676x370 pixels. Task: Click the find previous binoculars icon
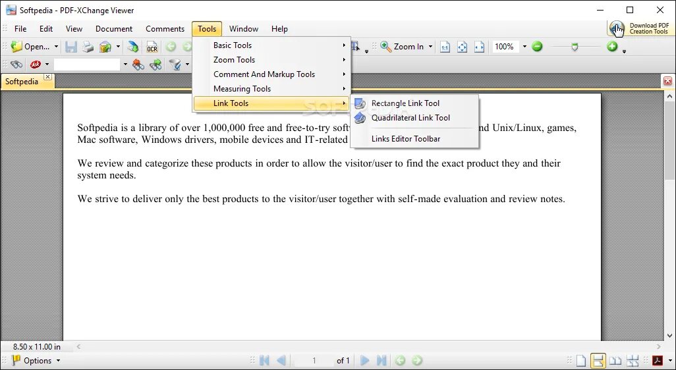point(138,65)
